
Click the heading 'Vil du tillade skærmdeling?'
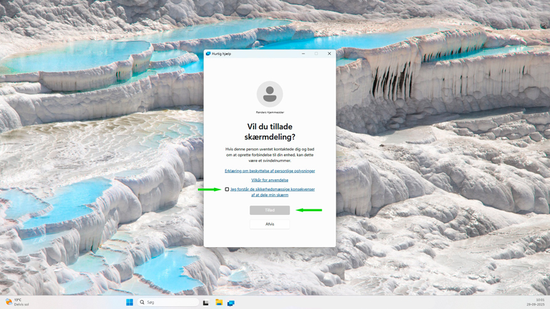(x=269, y=132)
